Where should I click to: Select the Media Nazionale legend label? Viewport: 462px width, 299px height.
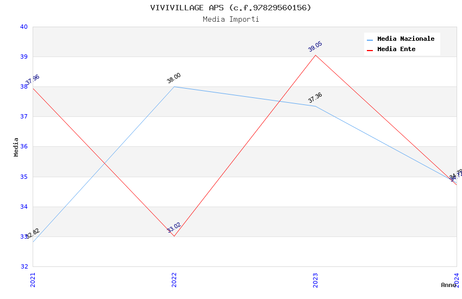tap(405, 39)
